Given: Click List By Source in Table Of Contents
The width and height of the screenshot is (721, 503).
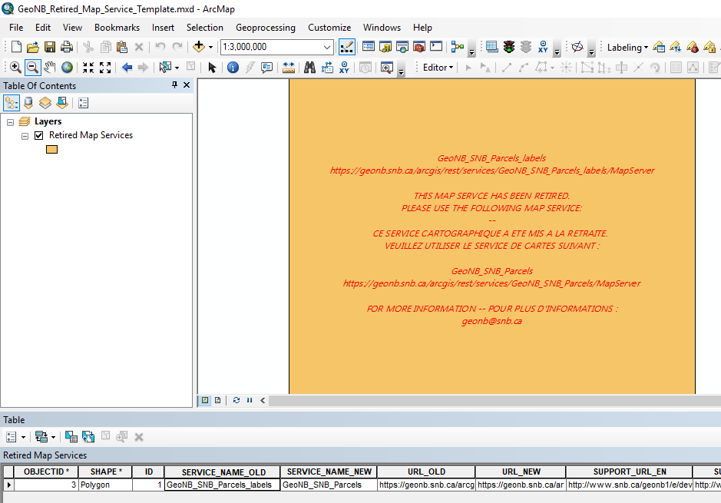Looking at the screenshot, I should pos(28,103).
